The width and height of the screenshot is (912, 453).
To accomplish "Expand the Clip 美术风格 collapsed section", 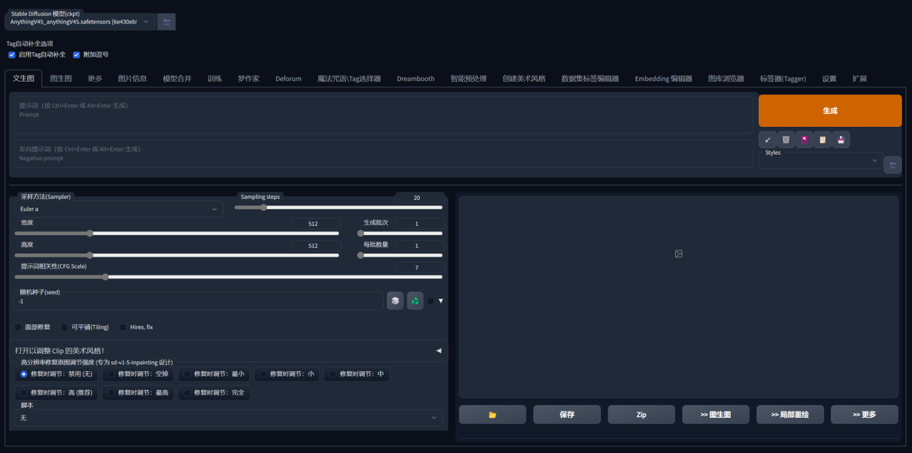I will point(228,350).
